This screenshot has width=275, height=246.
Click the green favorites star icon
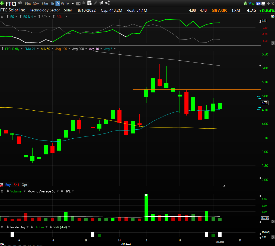point(245,3)
